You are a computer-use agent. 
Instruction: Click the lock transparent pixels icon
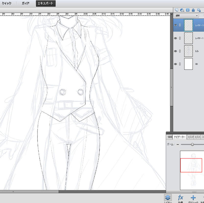pos(199,10)
